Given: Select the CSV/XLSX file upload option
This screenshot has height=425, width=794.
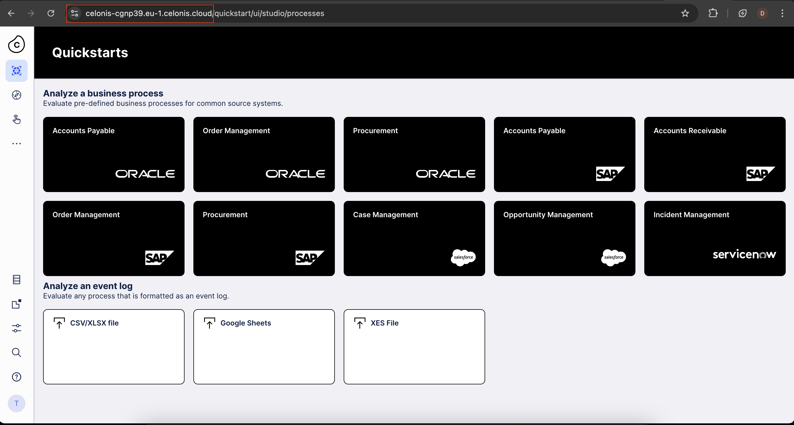Looking at the screenshot, I should (114, 347).
